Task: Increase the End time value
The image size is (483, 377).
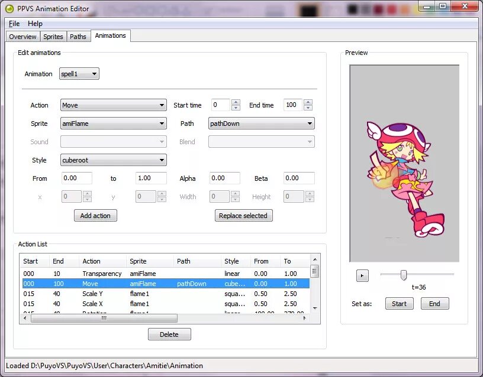Action: point(308,102)
